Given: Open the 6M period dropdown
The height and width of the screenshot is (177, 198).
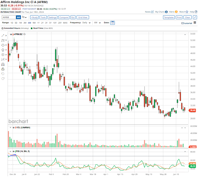Looking at the screenshot, I should point(97,23).
